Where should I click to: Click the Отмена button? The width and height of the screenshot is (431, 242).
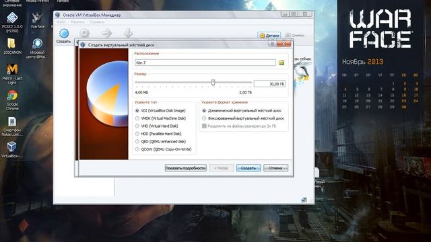[275, 168]
